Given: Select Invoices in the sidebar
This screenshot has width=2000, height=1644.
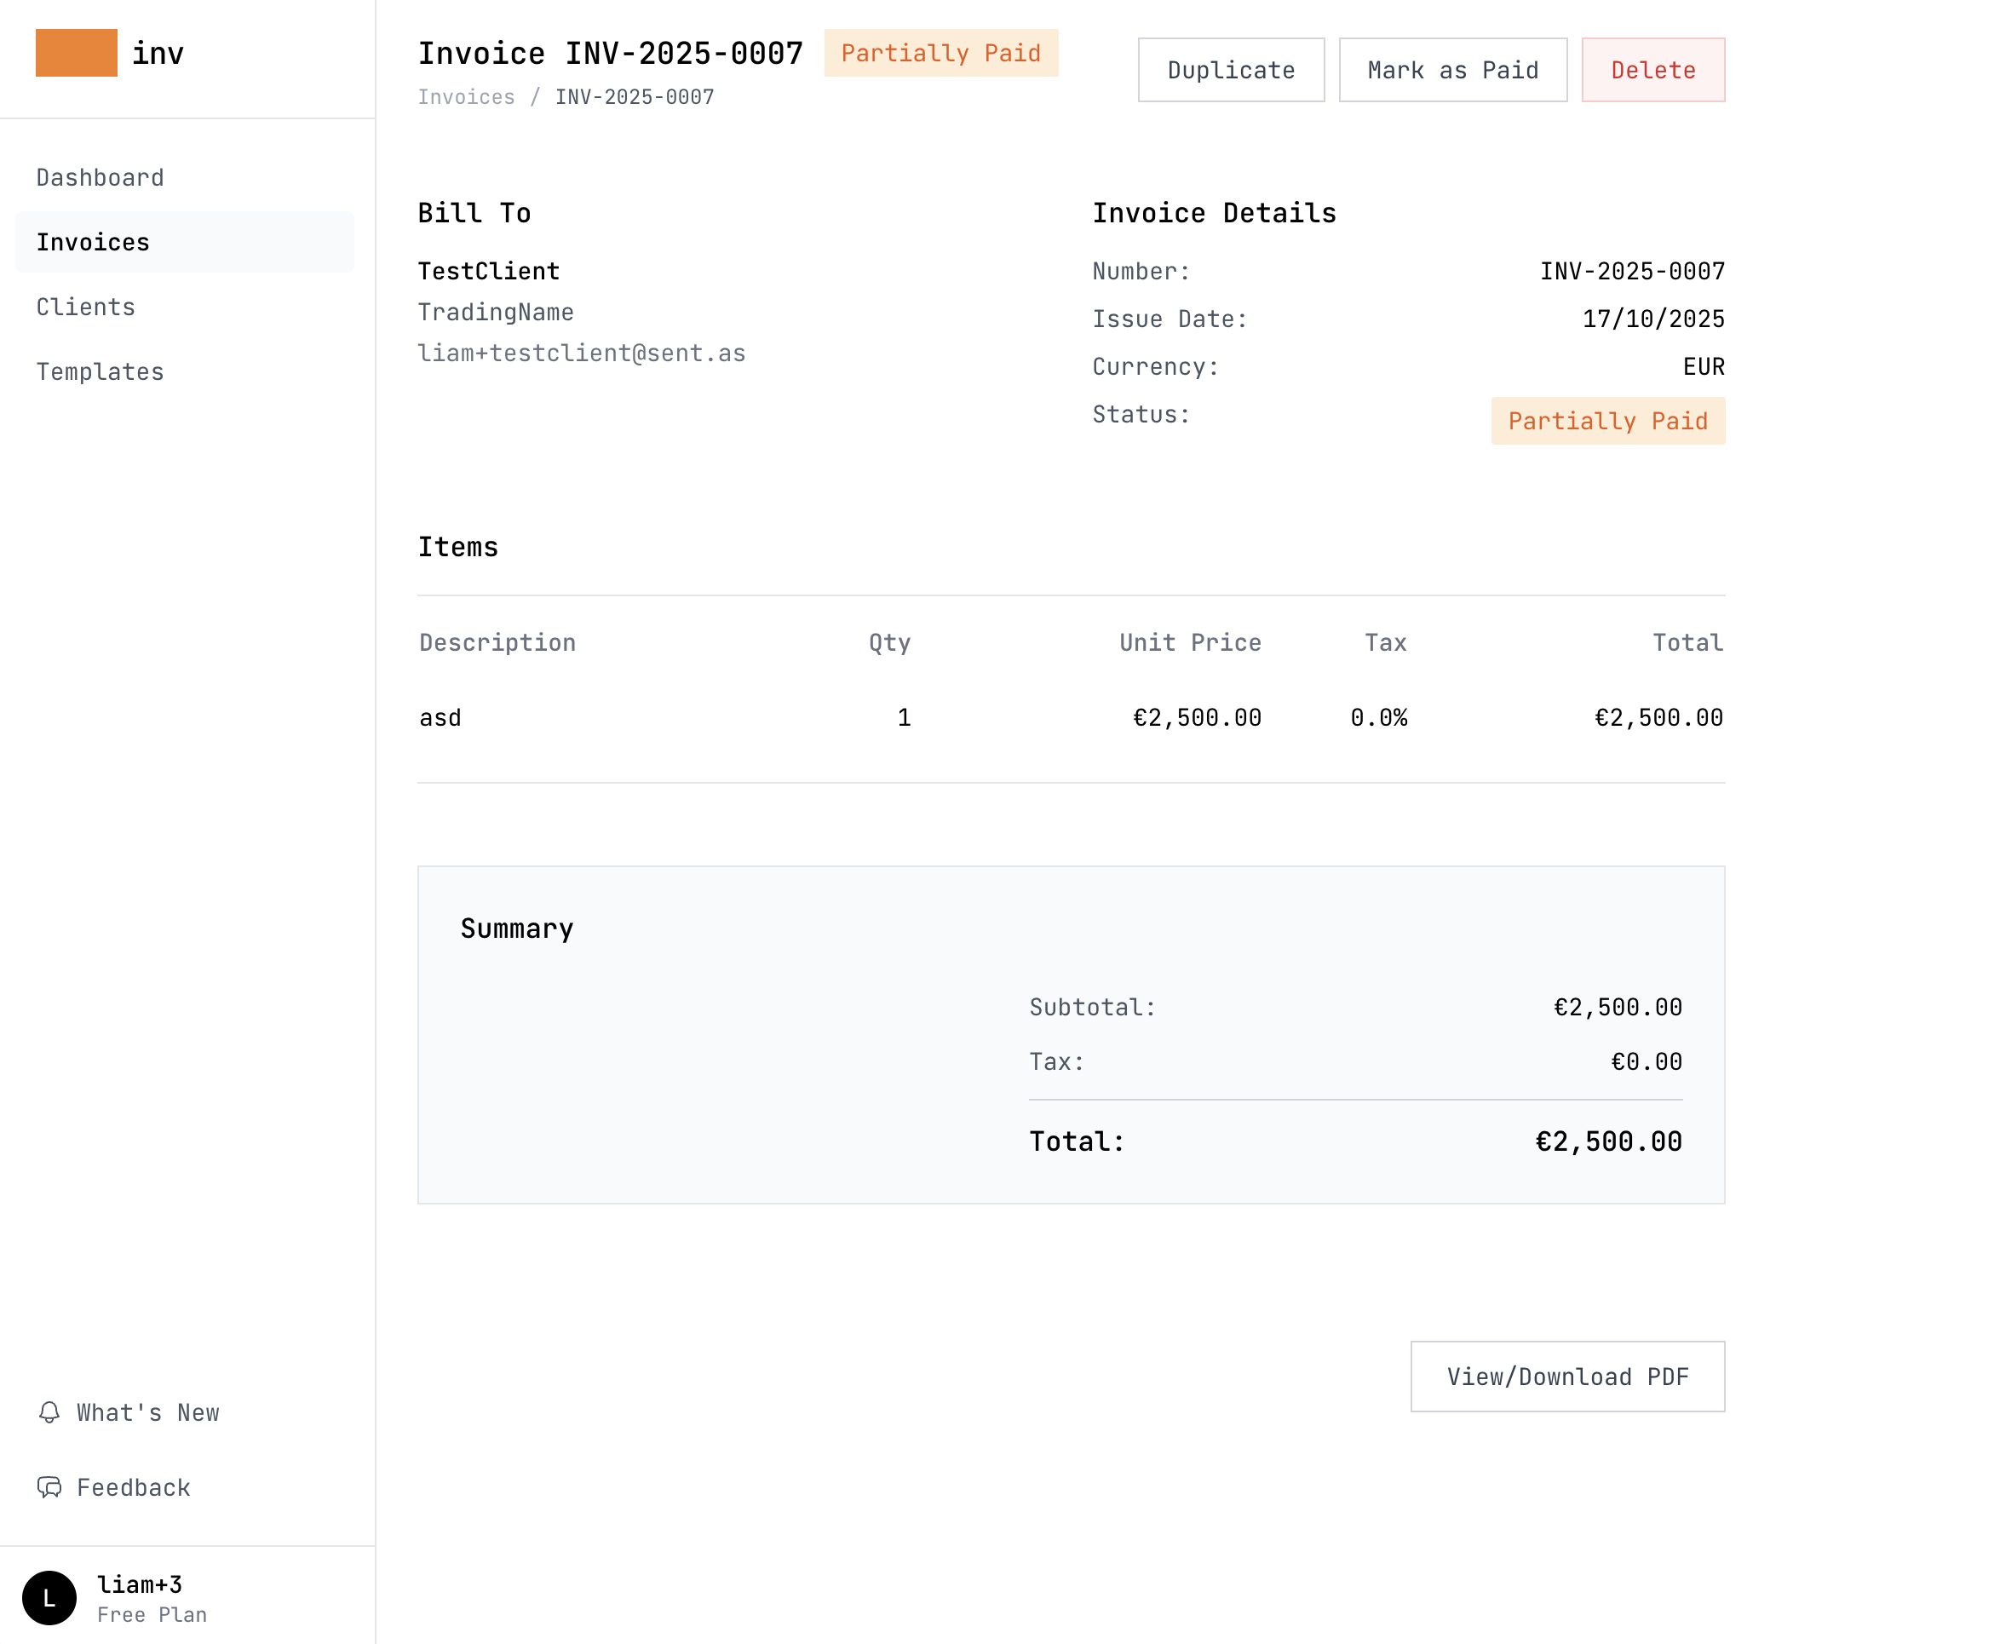Looking at the screenshot, I should [93, 243].
